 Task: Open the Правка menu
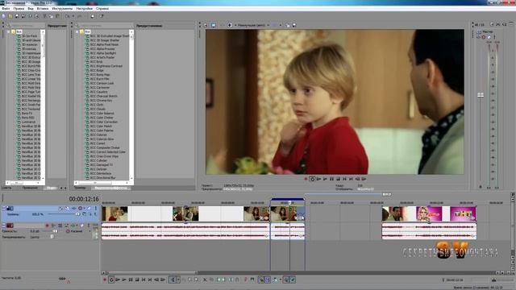[19, 9]
